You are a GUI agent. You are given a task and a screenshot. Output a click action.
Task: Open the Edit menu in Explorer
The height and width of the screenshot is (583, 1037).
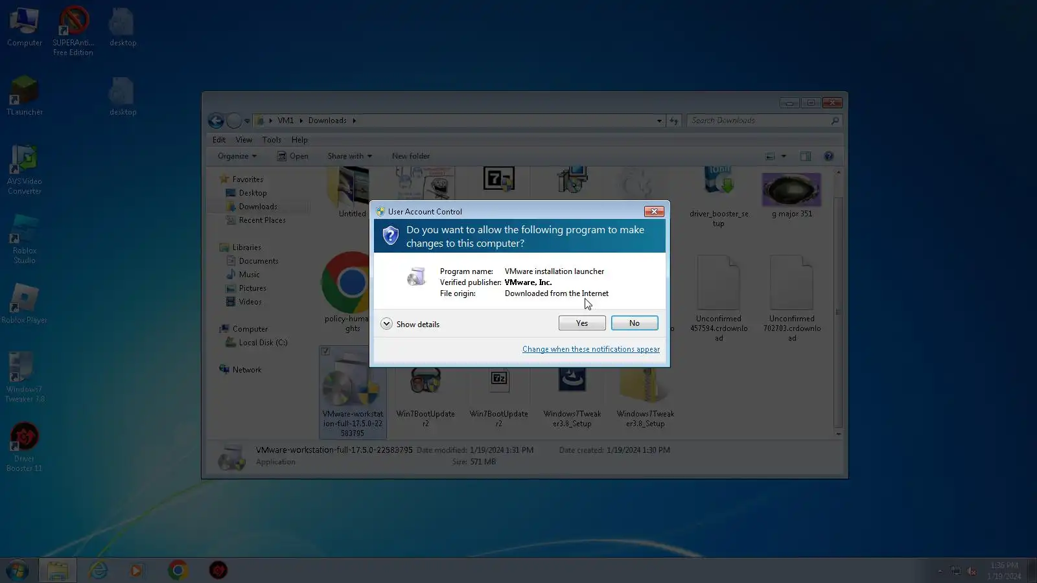pos(219,140)
